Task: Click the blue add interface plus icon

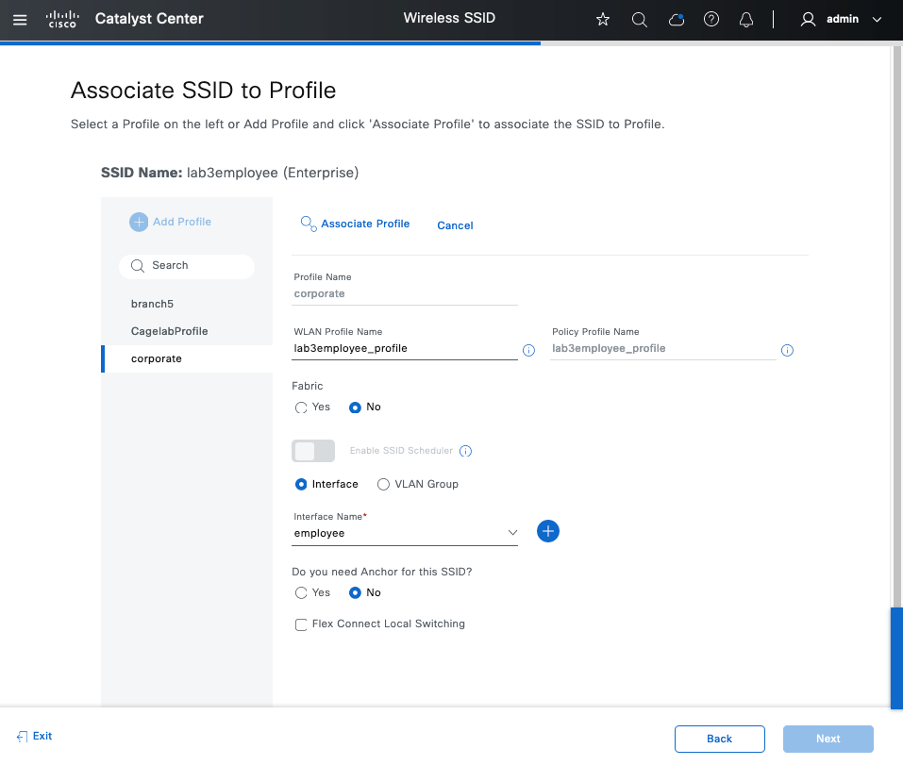Action: 548,531
